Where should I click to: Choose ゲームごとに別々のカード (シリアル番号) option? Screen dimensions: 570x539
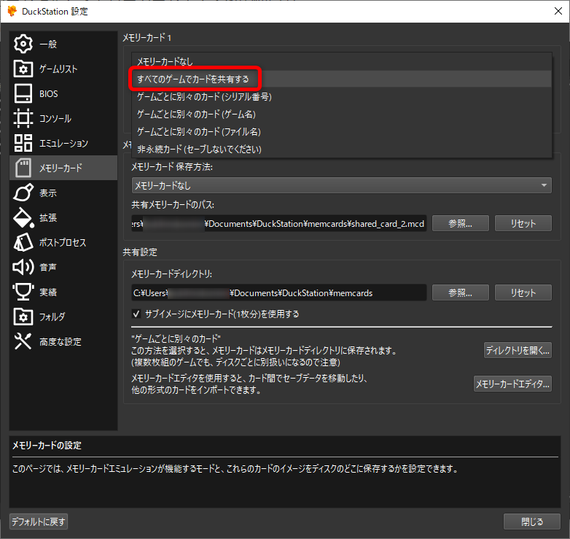click(342, 96)
